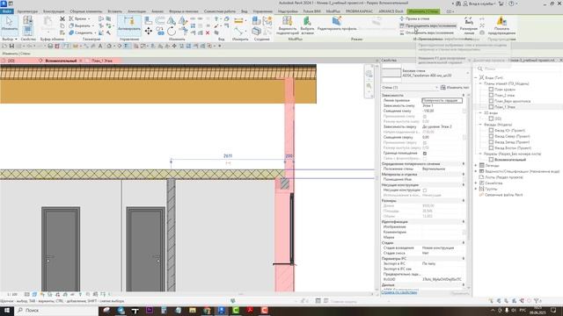This screenshot has width=563, height=316.
Task: Click the 1:100 view scale button
Action: 11,295
